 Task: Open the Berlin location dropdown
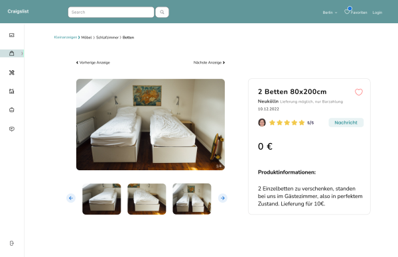click(x=330, y=13)
